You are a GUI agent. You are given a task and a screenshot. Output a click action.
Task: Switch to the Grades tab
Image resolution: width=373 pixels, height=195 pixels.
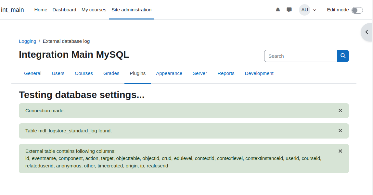click(111, 73)
